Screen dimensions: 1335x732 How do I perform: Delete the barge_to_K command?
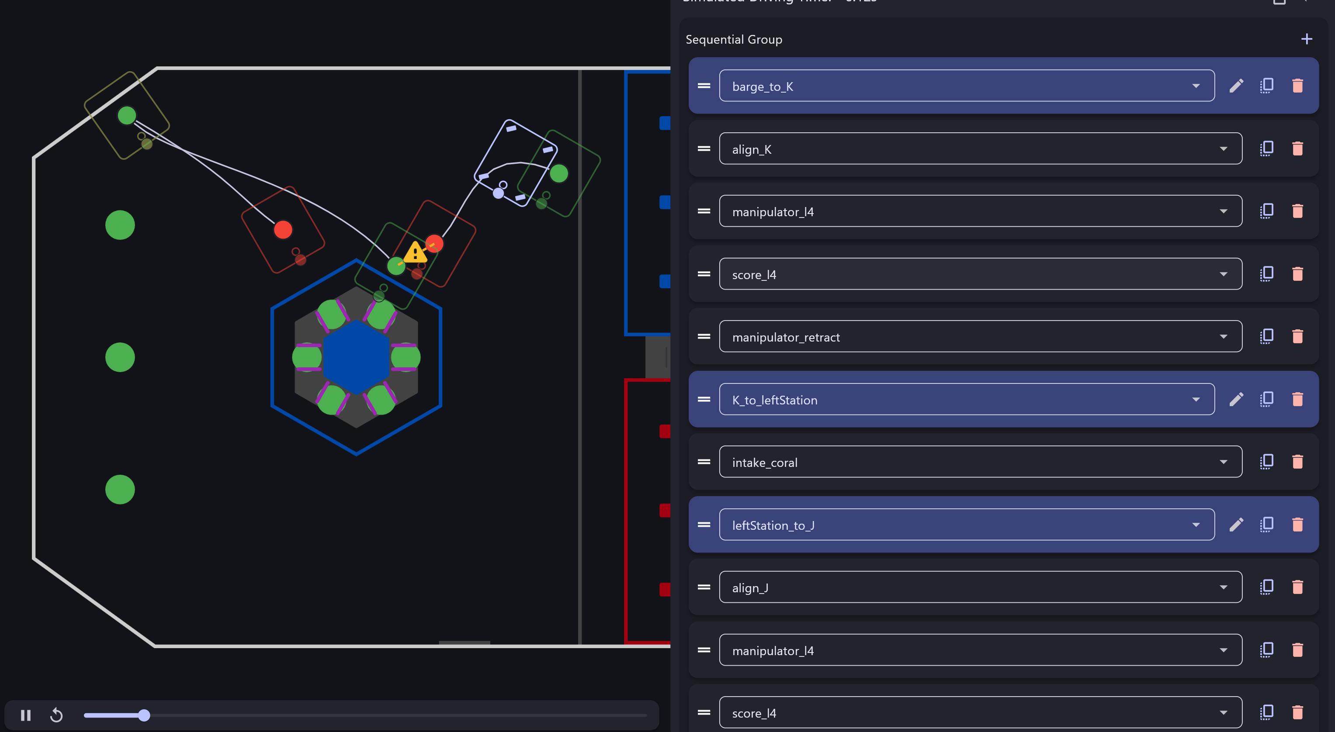tap(1297, 86)
